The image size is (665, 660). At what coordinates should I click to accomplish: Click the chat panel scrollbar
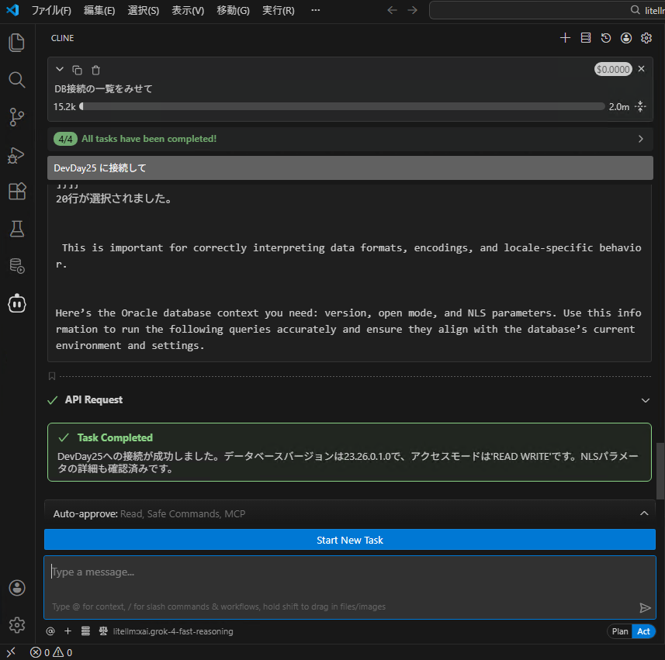click(660, 471)
